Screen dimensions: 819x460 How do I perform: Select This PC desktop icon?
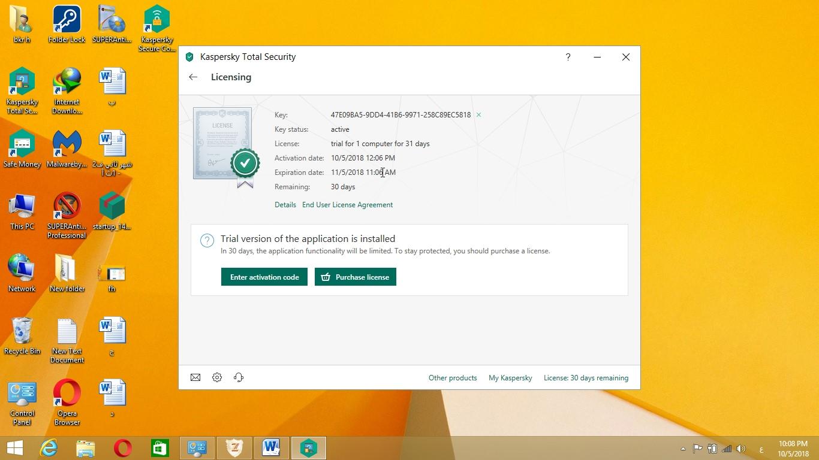pos(22,211)
